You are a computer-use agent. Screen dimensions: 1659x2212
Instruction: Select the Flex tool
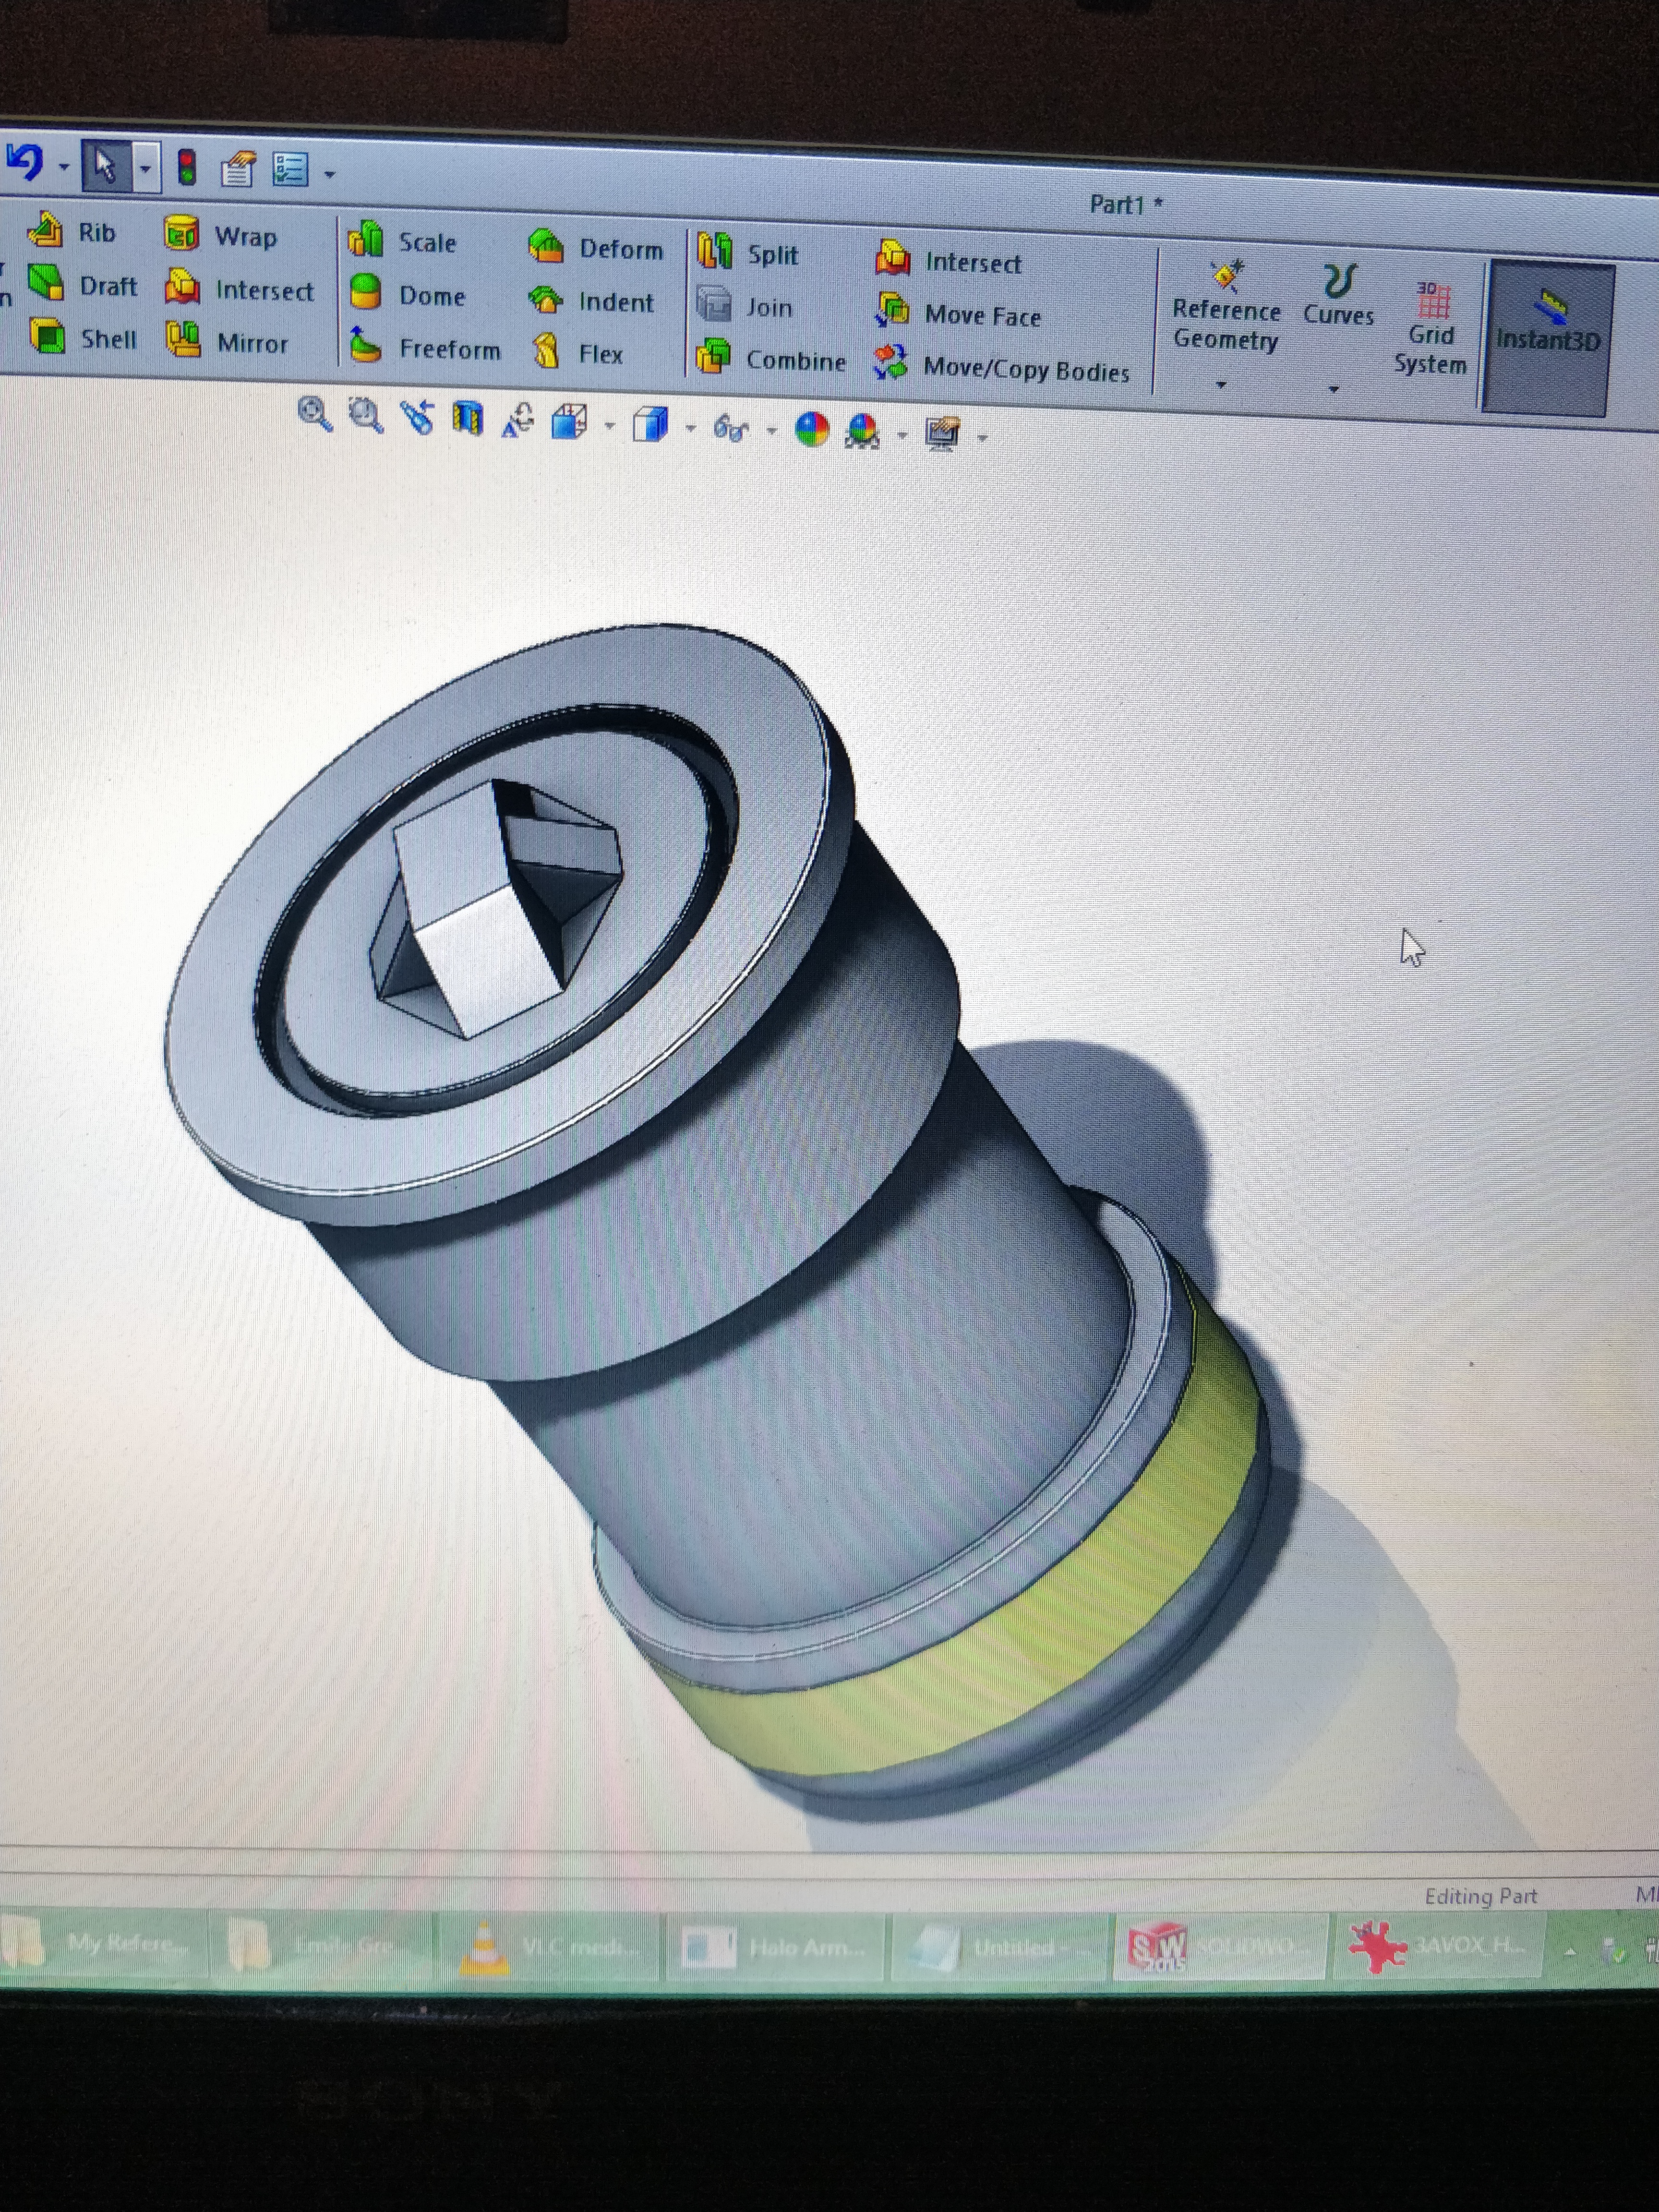click(x=578, y=353)
